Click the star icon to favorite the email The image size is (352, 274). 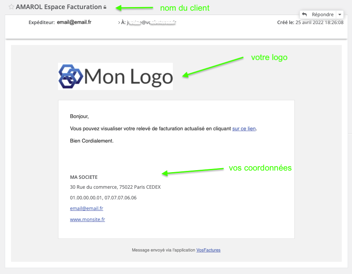[12, 7]
